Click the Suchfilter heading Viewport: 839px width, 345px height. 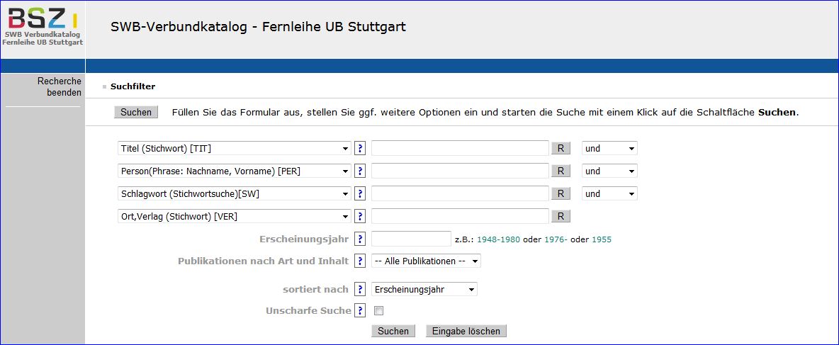pyautogui.click(x=133, y=86)
